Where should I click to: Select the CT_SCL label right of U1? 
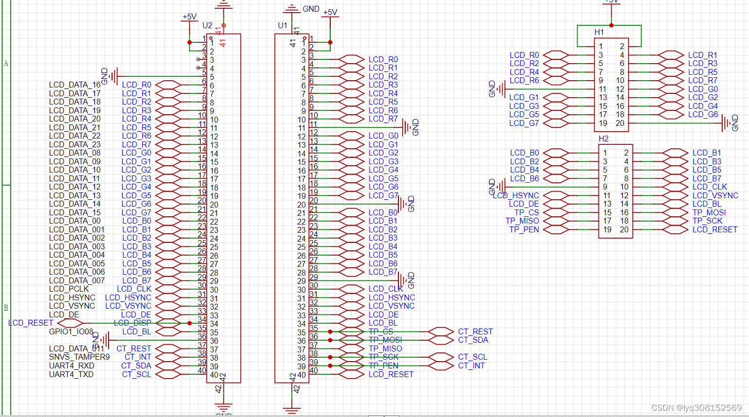473,357
